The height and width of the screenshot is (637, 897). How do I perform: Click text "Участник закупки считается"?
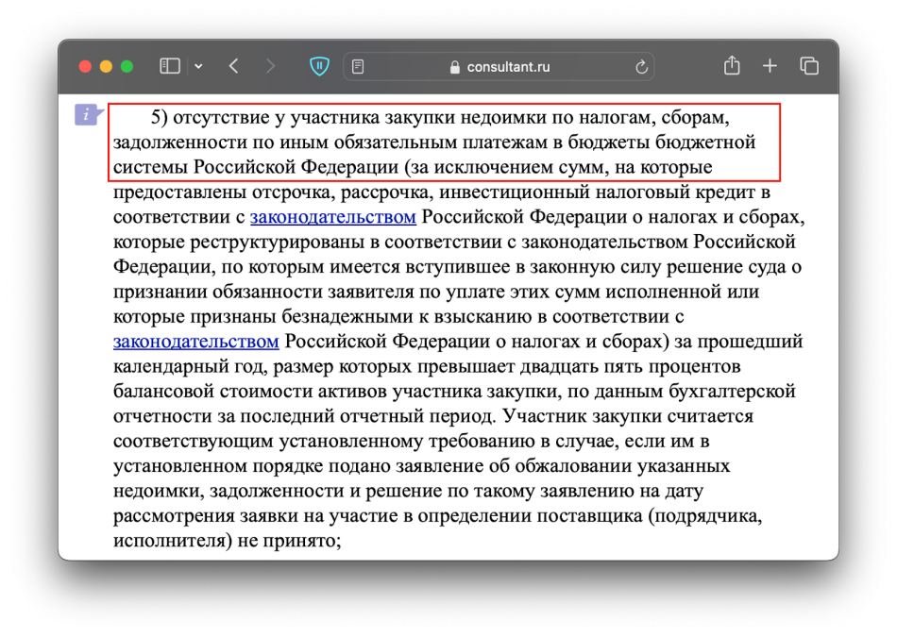pos(628,416)
